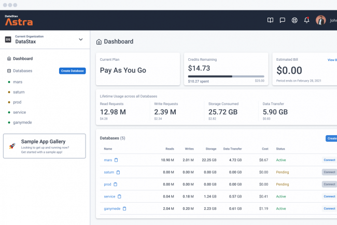Click the Pay As You Go plan text
Screen dimensions: 337x225
click(x=123, y=70)
